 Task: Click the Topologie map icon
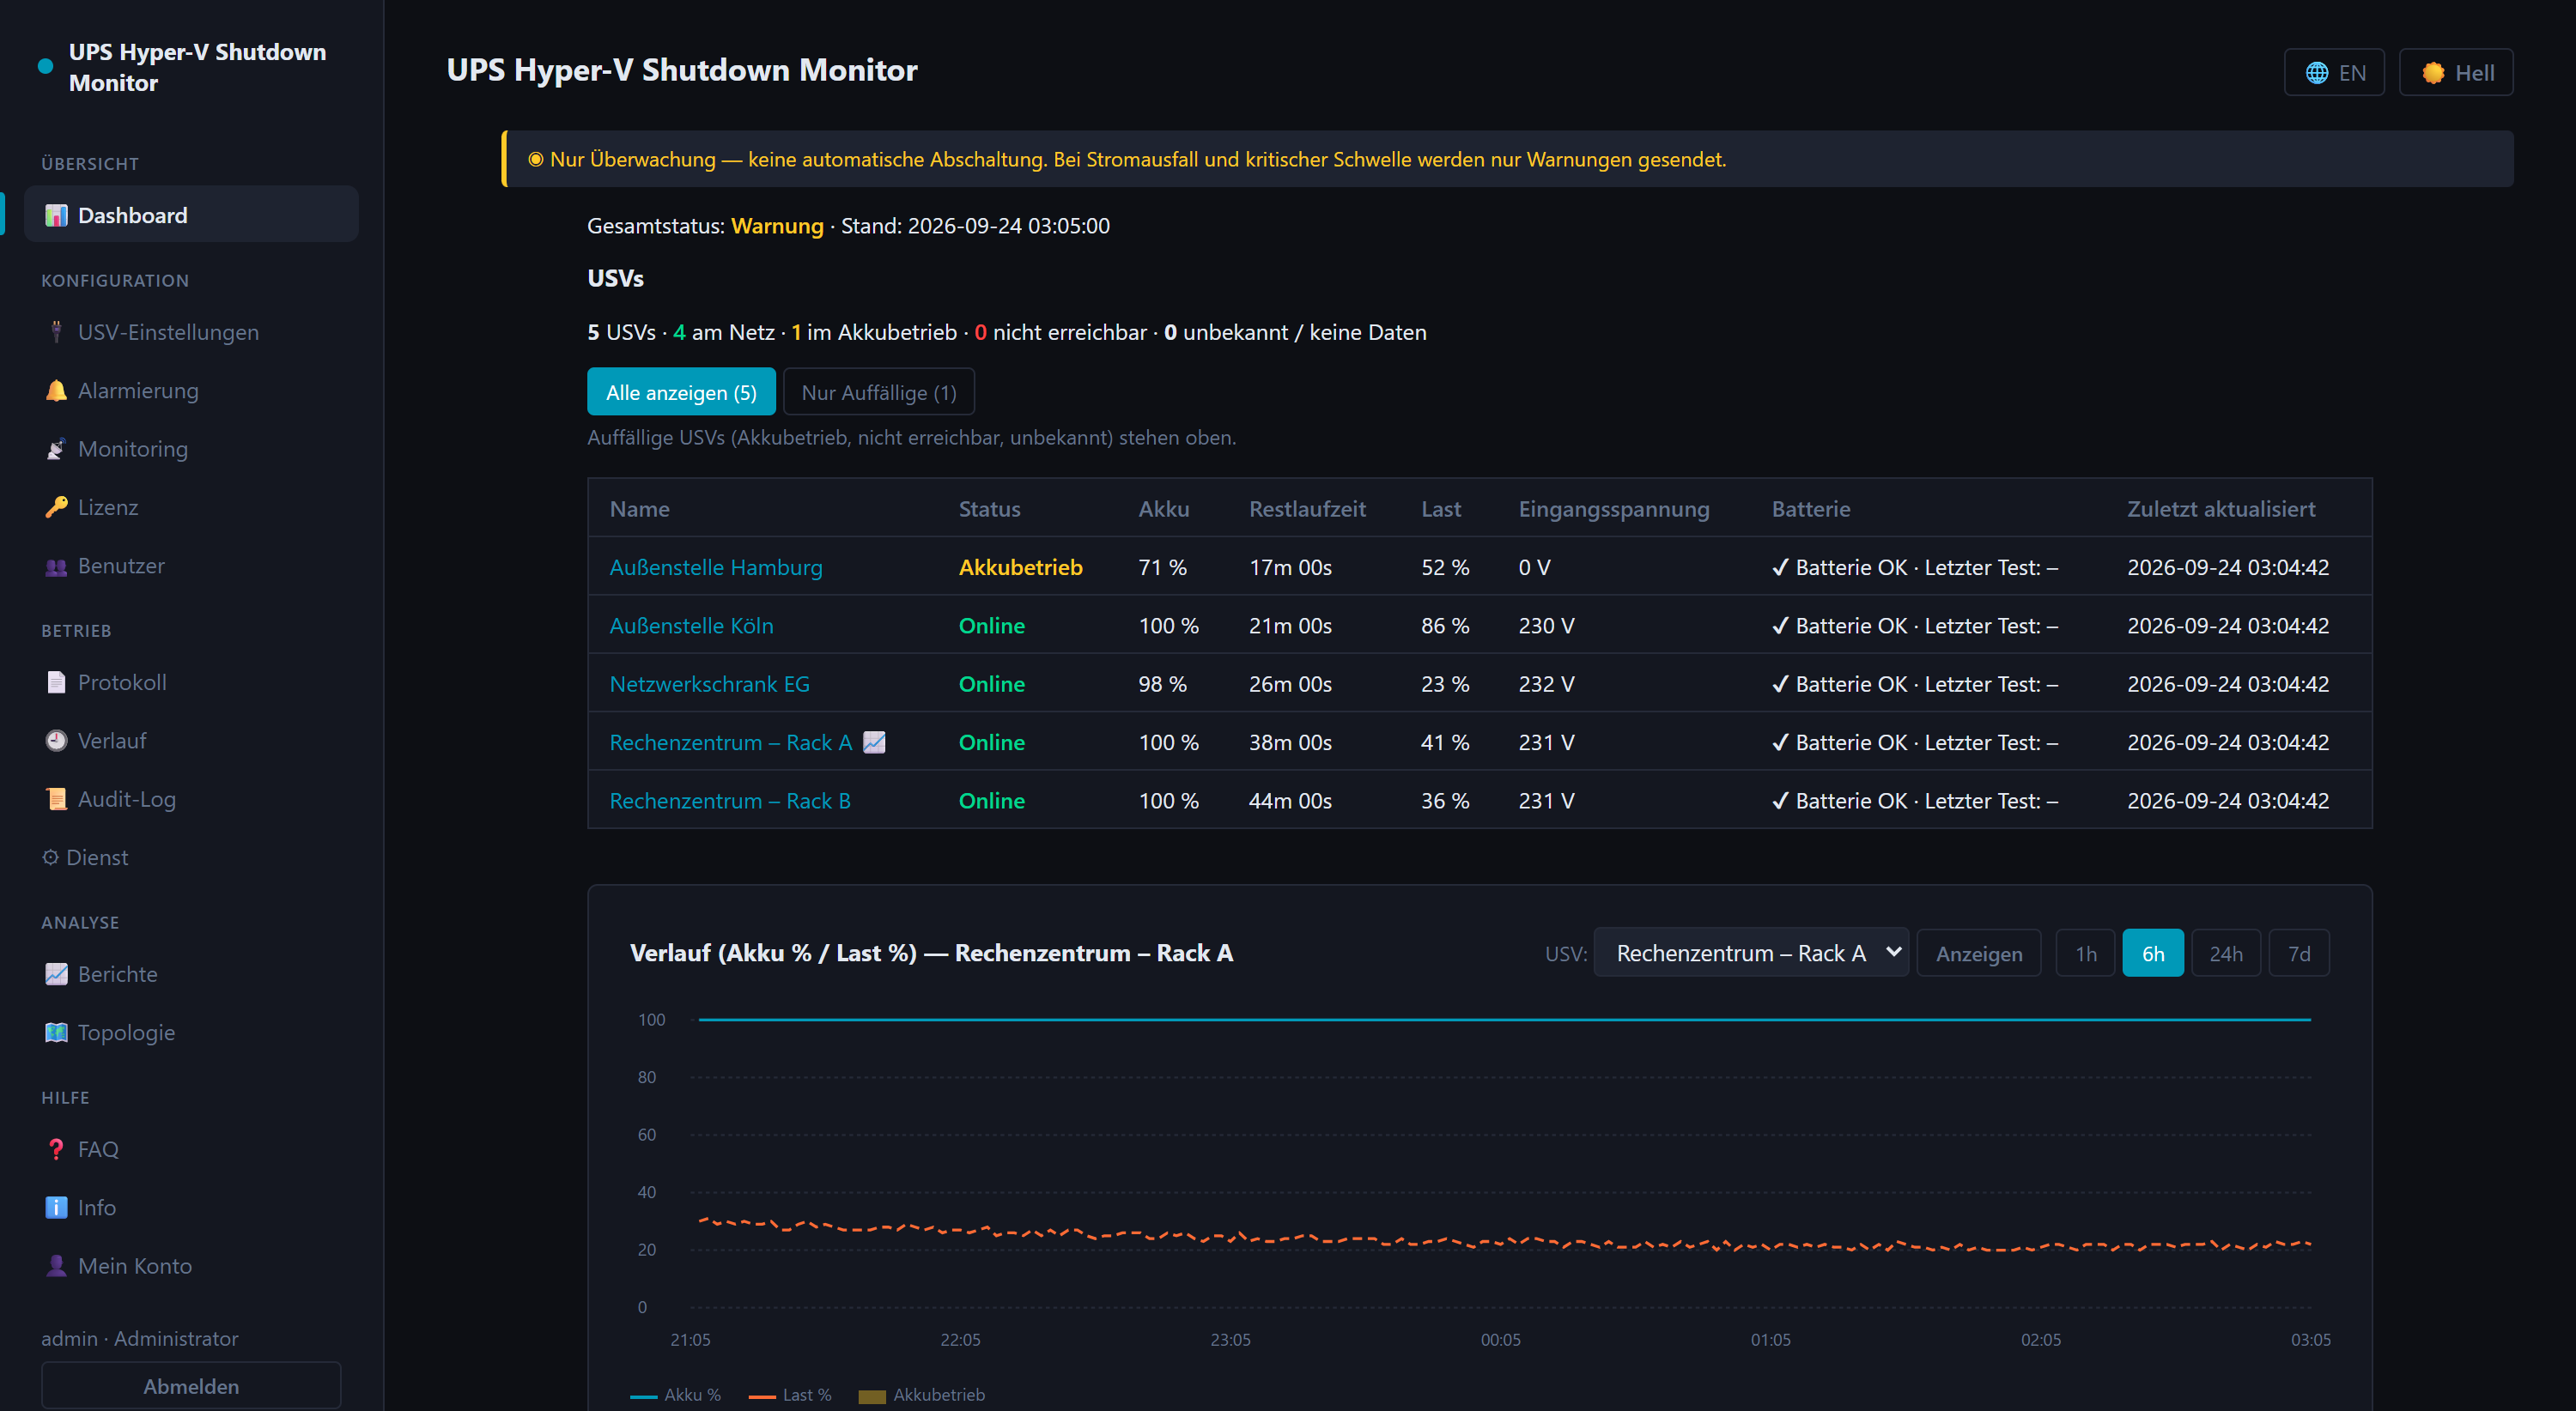[x=56, y=1033]
